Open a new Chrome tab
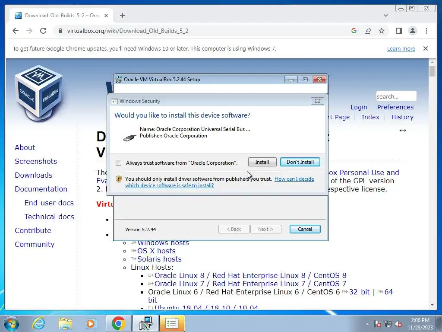442x332 pixels. pyautogui.click(x=122, y=16)
